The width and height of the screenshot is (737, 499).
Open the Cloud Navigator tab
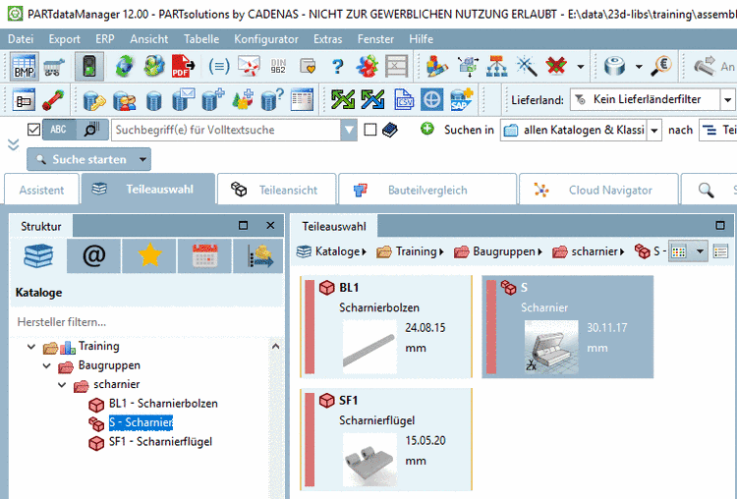click(598, 190)
